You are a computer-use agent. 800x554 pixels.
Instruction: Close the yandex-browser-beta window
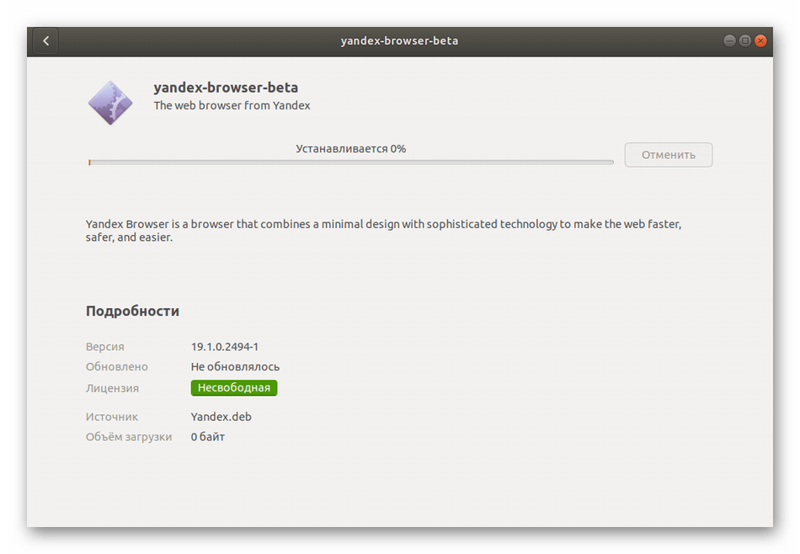(x=761, y=40)
